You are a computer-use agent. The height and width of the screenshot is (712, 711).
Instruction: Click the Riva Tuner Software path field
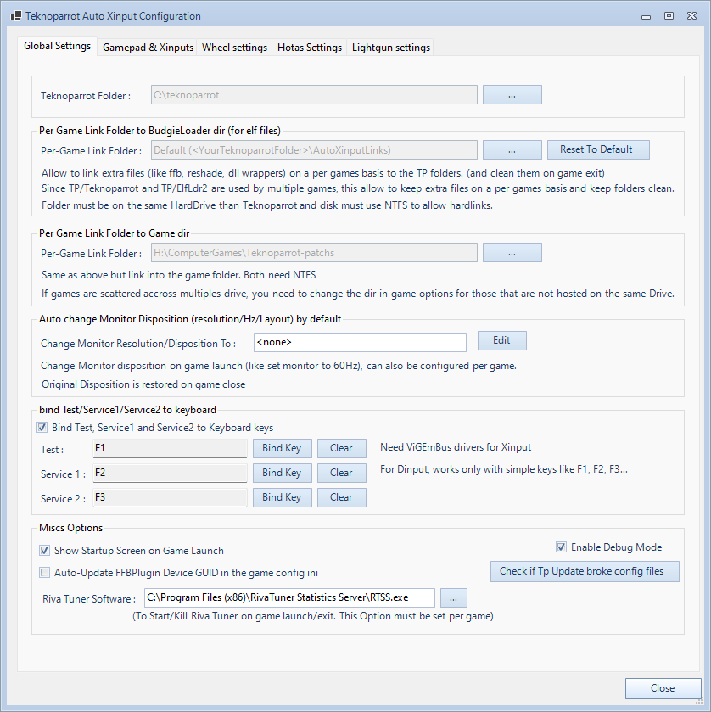(x=289, y=597)
